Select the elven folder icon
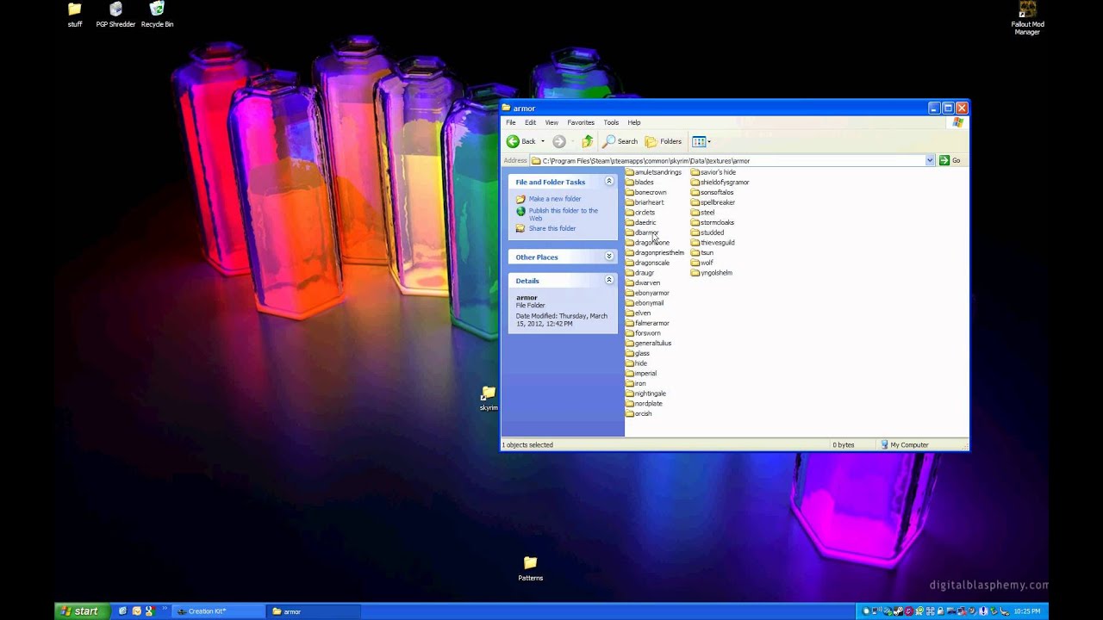The image size is (1103, 620). point(630,313)
